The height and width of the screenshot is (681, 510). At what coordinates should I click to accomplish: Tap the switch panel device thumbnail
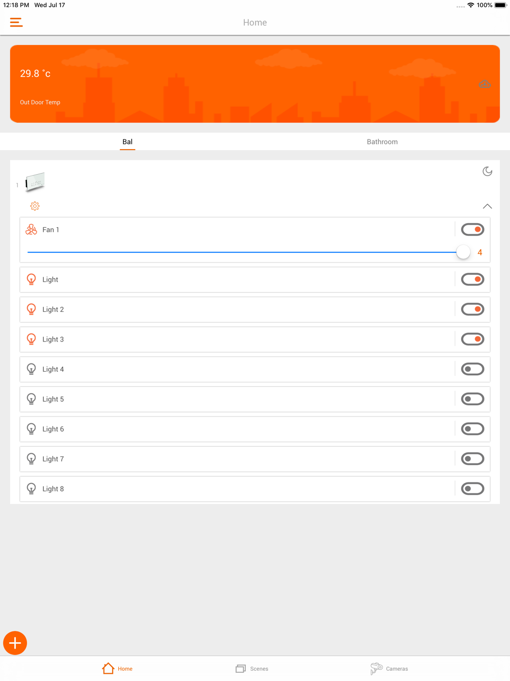[x=35, y=182]
